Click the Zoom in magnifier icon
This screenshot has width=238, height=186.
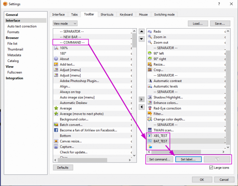click(x=150, y=37)
